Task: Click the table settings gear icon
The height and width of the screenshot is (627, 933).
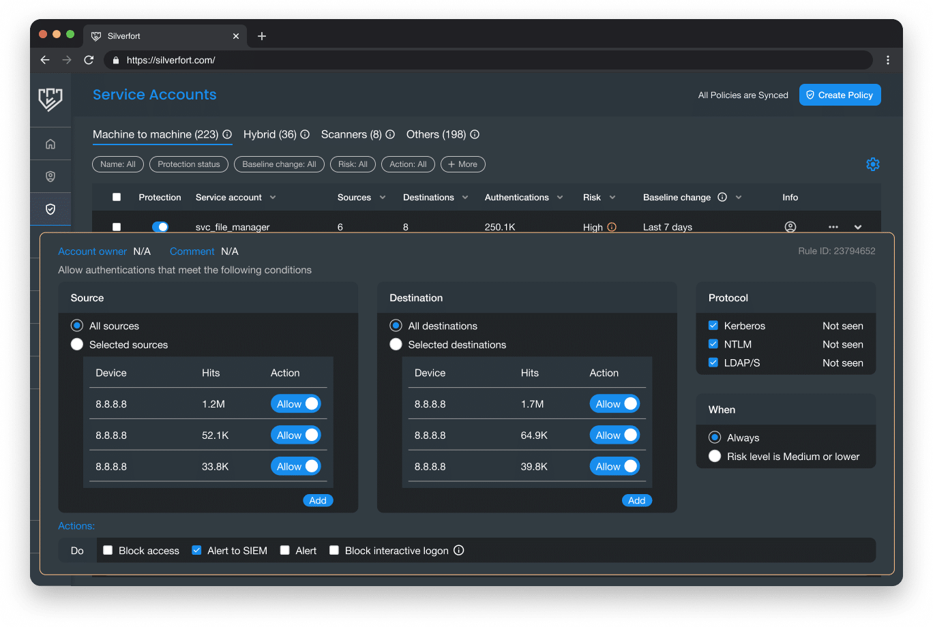Action: 873,164
